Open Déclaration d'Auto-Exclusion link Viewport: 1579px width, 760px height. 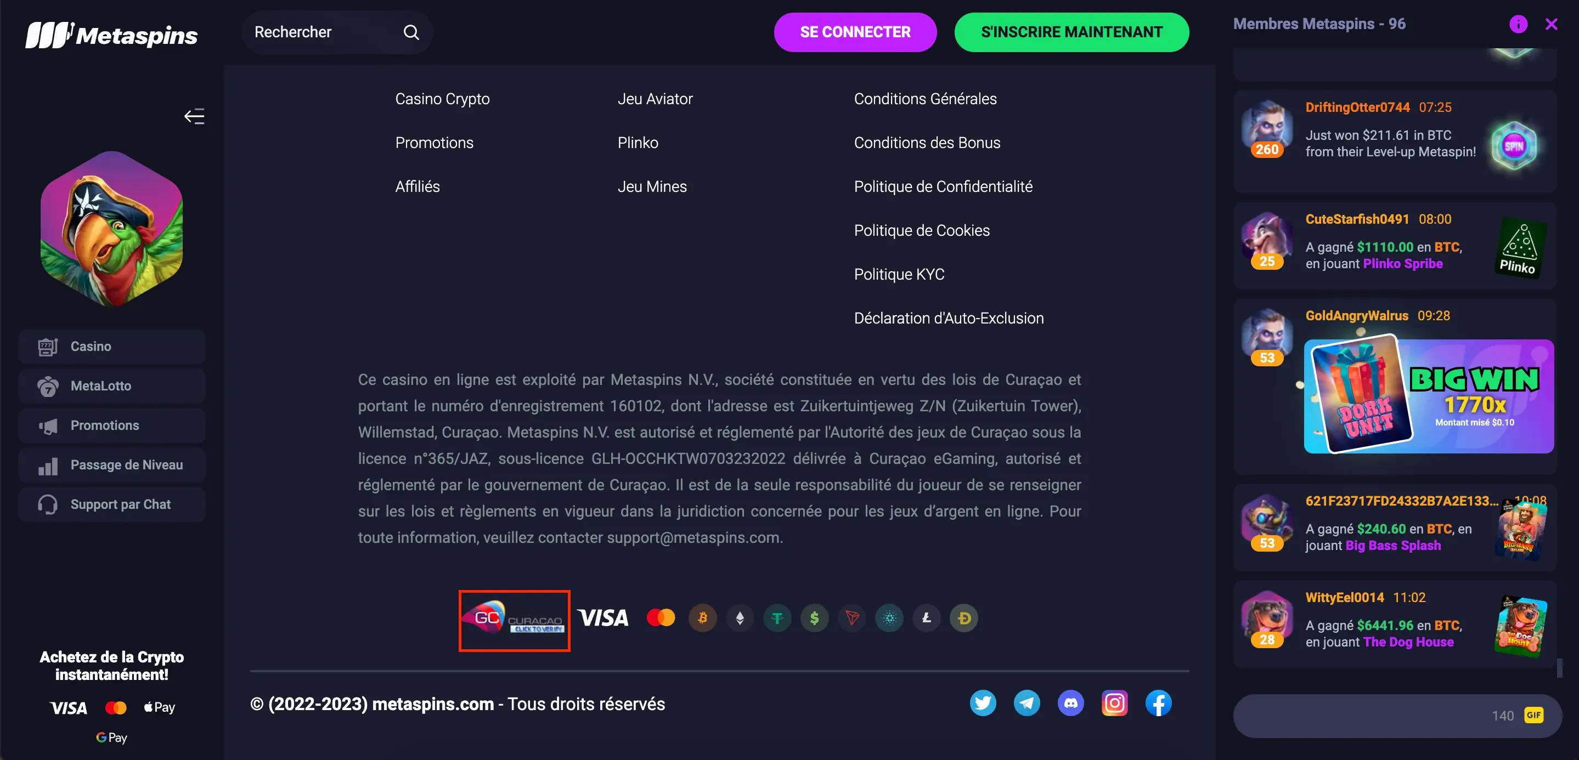coord(948,318)
